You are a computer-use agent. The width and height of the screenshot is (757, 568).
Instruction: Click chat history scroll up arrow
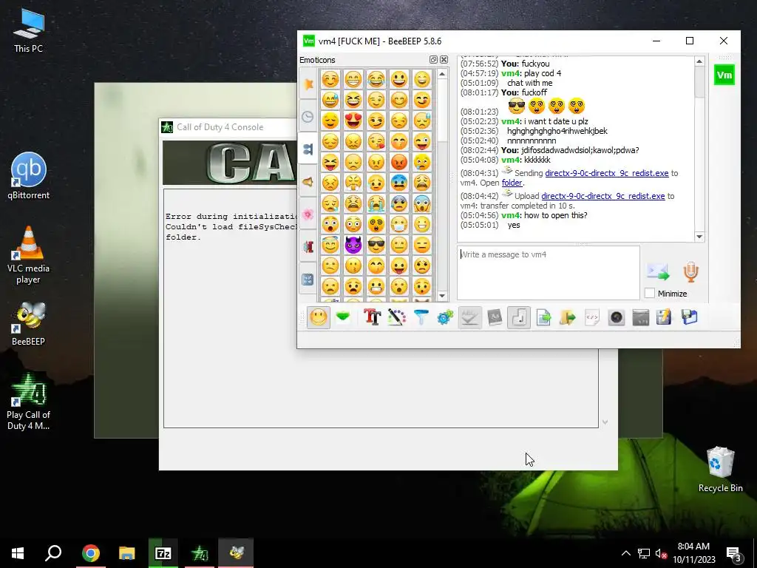coord(699,61)
